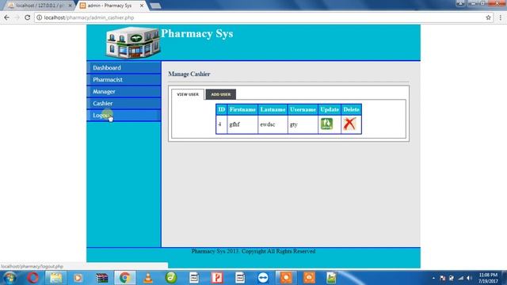Open the Chrome three-dot menu
The height and width of the screenshot is (285, 507).
click(500, 17)
